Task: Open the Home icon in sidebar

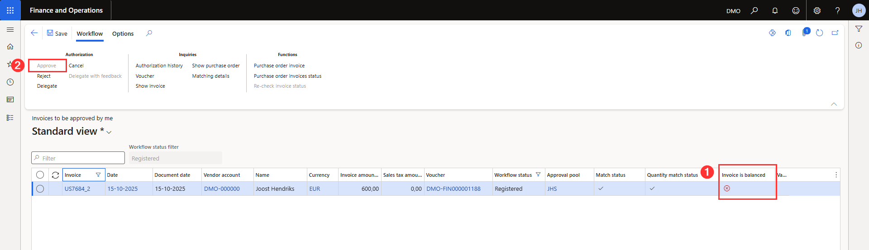Action: 10,47
